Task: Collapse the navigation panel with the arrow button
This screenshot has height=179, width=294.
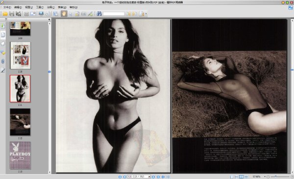Action: click(49, 20)
